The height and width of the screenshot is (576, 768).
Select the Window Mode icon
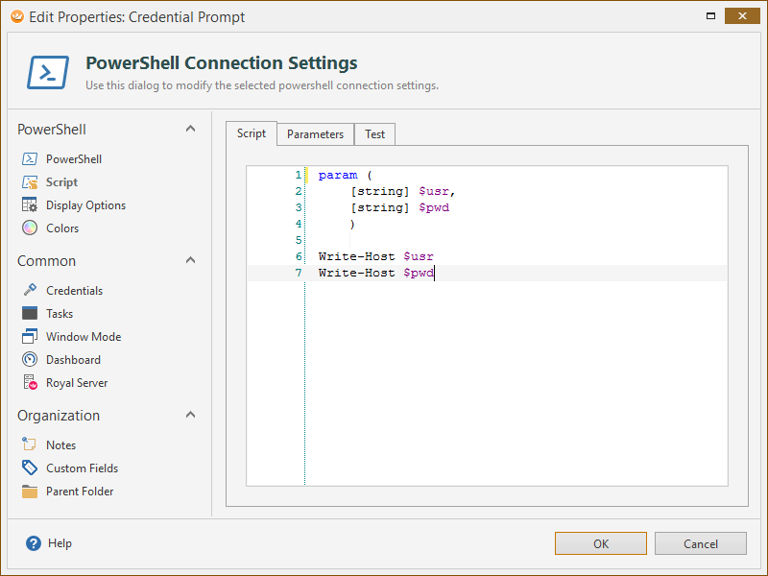tap(29, 337)
